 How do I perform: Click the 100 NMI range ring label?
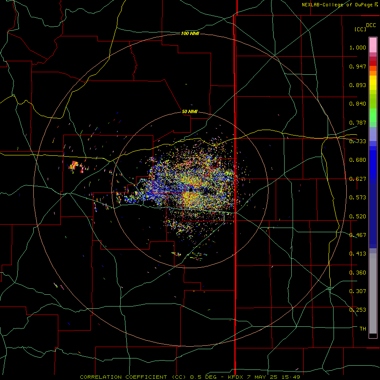[190, 33]
